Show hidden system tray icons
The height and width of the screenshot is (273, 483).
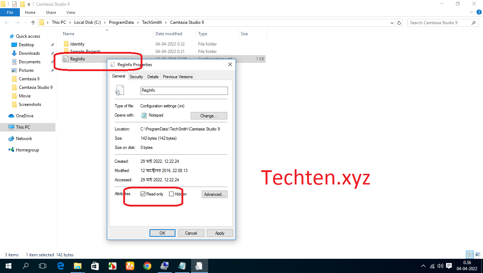(x=423, y=266)
